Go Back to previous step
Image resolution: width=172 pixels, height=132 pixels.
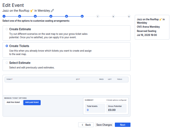pos(86,125)
